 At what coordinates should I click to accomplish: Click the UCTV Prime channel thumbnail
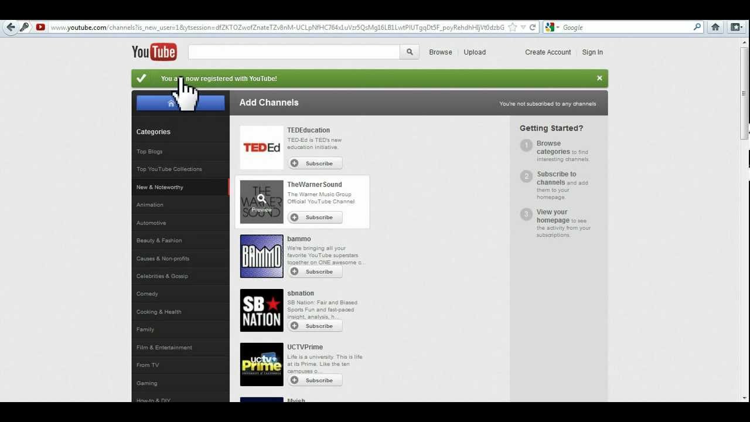261,365
